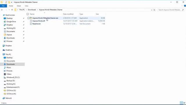Image resolution: width=186 pixels, height=105 pixels.
Task: Open pinned Pictures under Quick access
Action: tap(9, 41)
